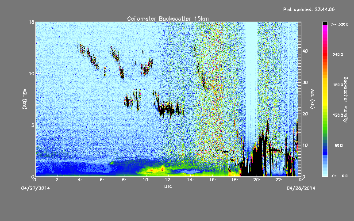Image resolution: width=354 pixels, height=221 pixels.
Task: Click the "<= 0.0" colorbar minimum label
Action: tap(339, 175)
